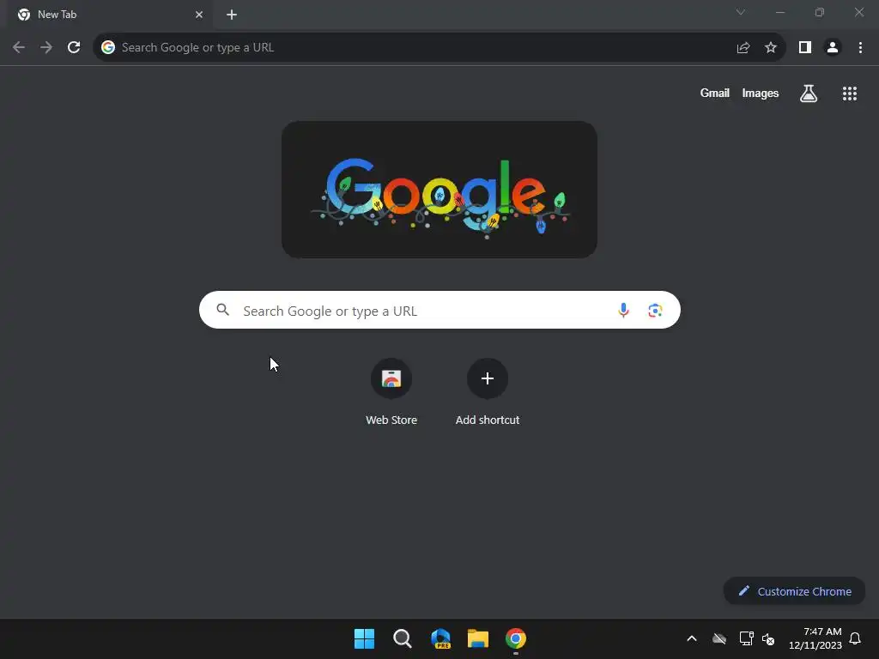Click the OneDrive cloud tray icon
Viewport: 879px width, 659px height.
click(x=719, y=638)
